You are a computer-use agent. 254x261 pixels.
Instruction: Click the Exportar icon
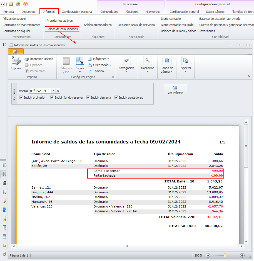pyautogui.click(x=185, y=61)
